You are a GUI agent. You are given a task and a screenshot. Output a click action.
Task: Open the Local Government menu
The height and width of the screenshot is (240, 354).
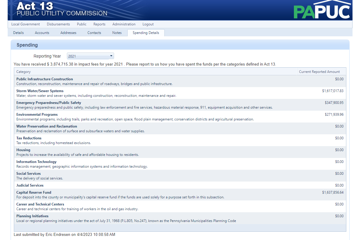26,24
